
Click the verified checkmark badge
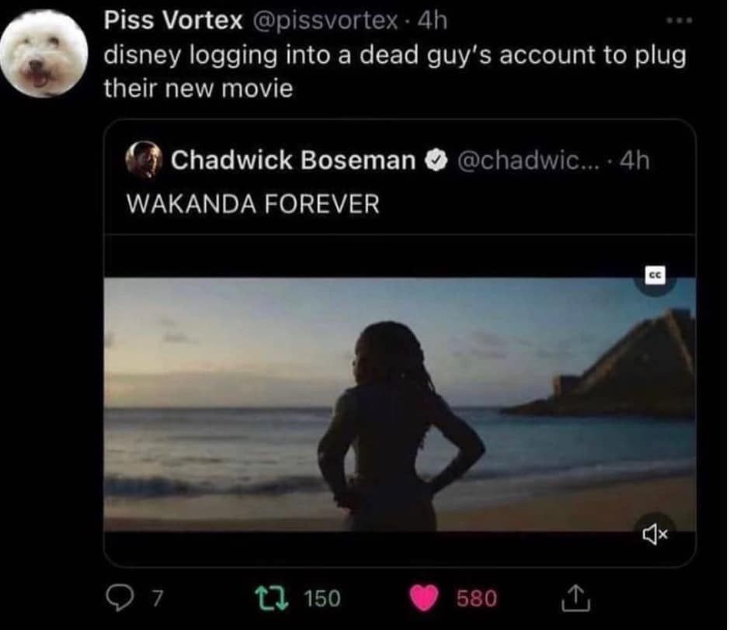[x=436, y=161]
